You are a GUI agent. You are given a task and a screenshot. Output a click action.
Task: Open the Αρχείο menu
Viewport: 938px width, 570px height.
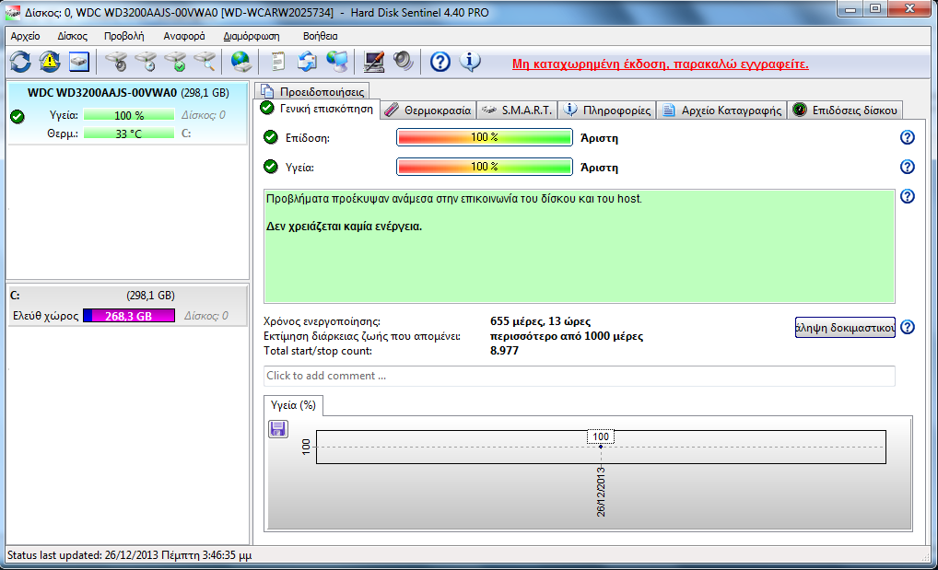[25, 36]
